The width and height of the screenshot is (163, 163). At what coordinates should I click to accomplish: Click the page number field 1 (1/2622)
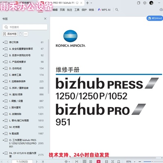[x=22, y=161]
